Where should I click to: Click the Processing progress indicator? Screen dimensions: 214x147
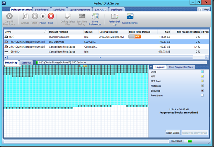(188, 141)
